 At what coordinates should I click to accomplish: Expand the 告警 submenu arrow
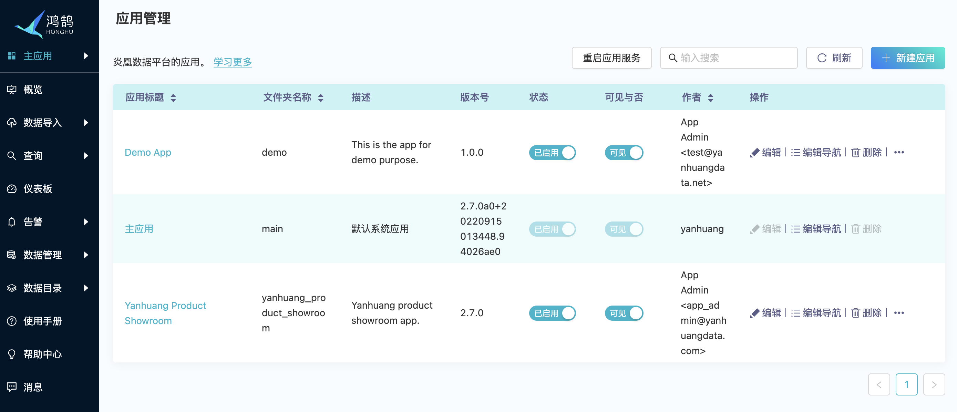click(86, 222)
